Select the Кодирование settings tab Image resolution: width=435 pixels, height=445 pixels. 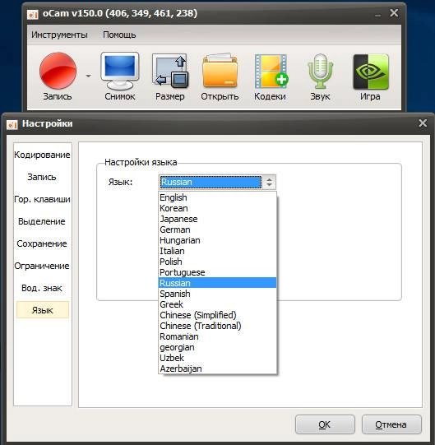pos(42,155)
